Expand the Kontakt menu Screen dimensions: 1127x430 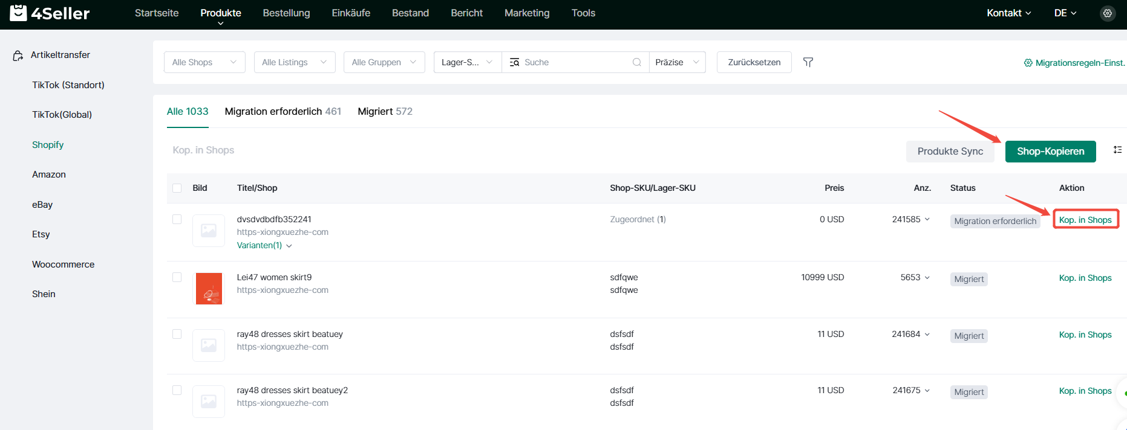[1008, 13]
